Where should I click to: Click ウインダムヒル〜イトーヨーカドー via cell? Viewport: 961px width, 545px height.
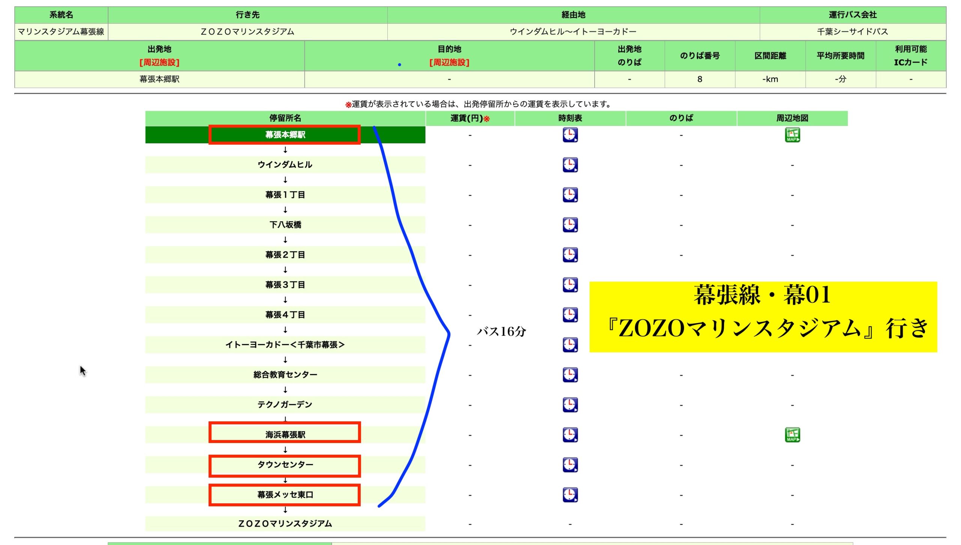tap(573, 32)
